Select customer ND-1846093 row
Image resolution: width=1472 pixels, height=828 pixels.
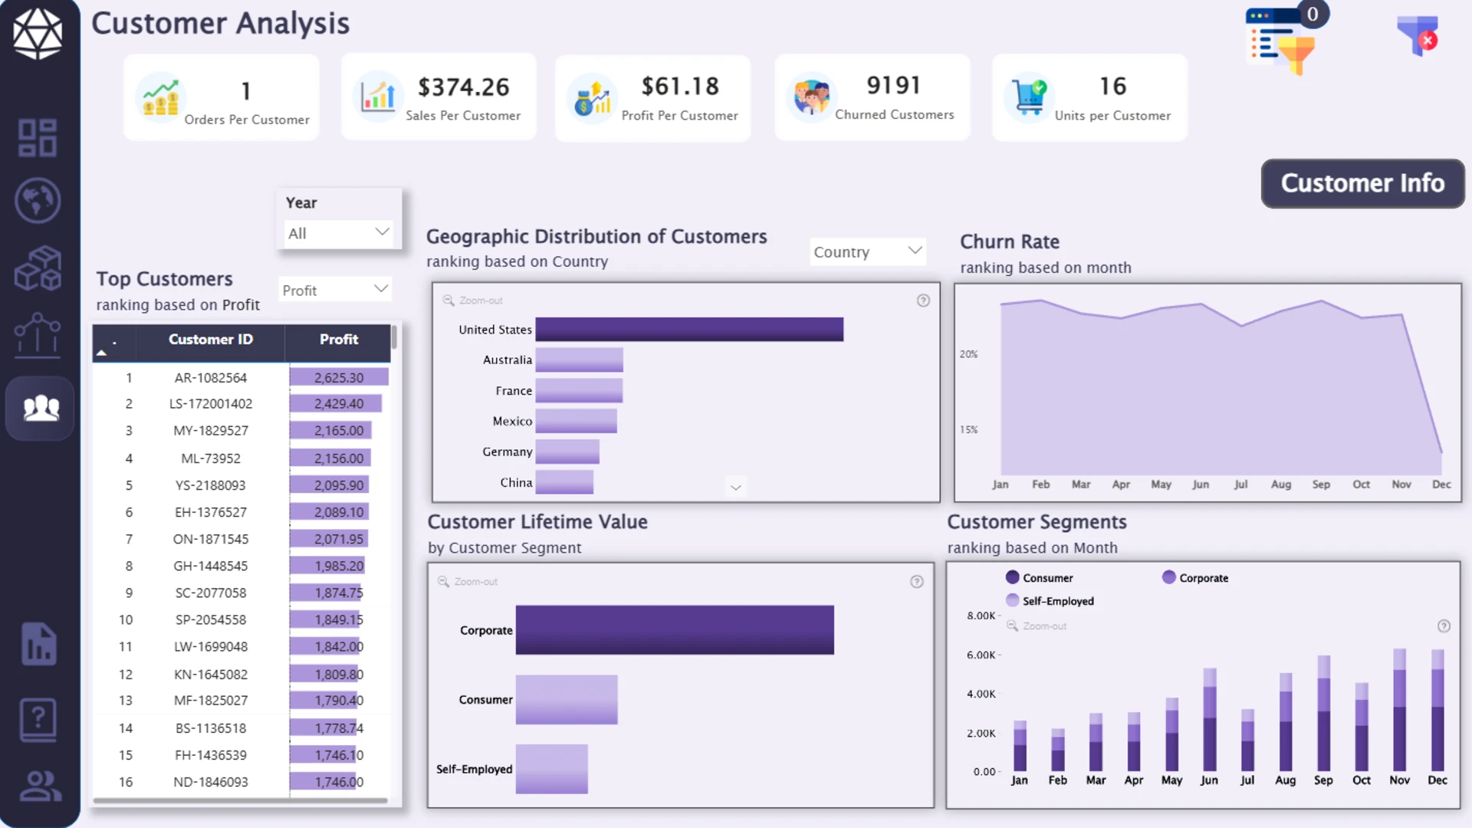[242, 782]
